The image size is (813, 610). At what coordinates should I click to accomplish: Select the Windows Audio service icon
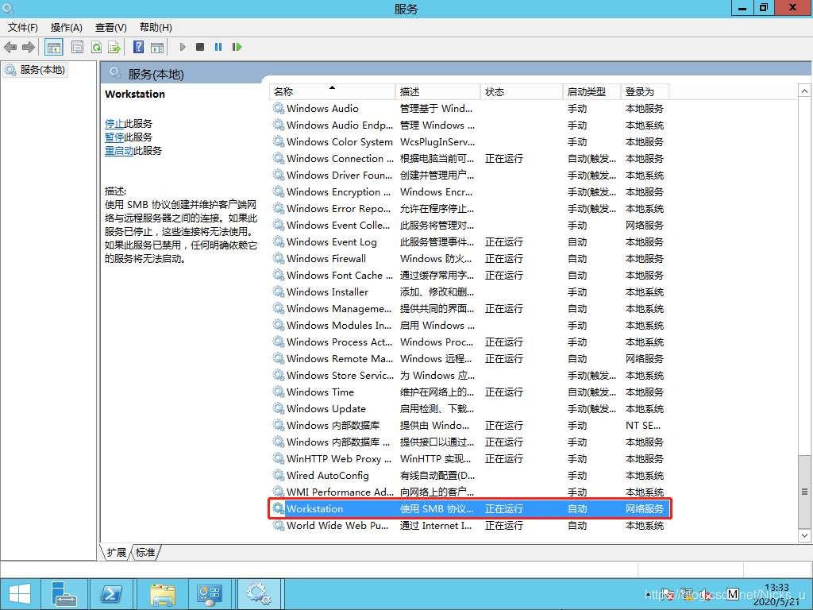(x=279, y=108)
